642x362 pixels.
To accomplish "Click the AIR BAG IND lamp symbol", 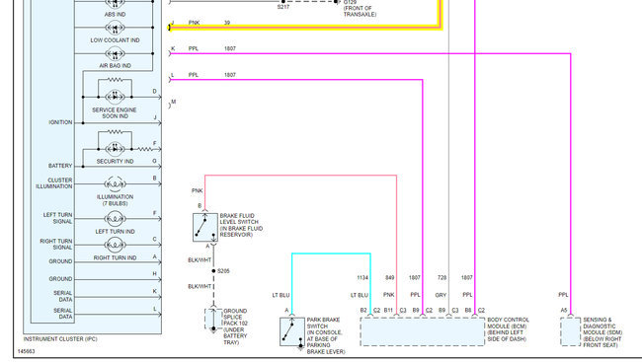I will click(x=115, y=53).
